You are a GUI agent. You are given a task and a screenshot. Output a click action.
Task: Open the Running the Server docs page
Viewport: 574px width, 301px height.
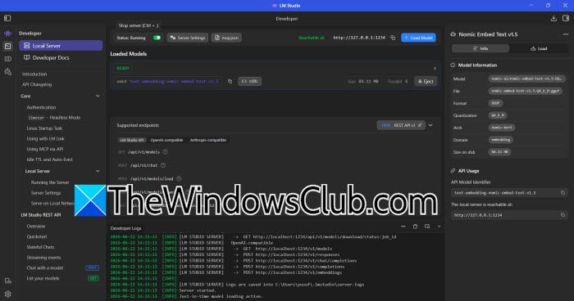coord(50,182)
